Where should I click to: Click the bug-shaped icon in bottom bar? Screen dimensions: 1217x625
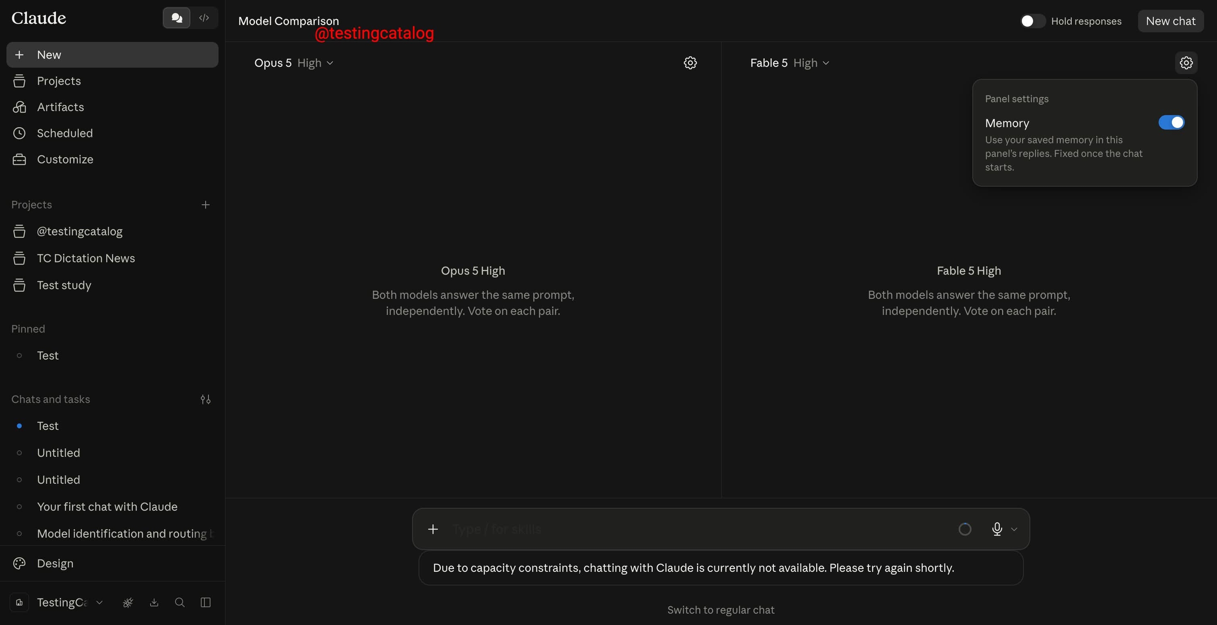coord(128,602)
